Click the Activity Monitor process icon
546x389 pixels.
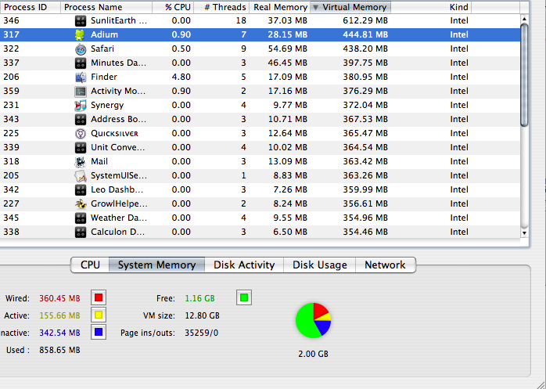pos(81,92)
